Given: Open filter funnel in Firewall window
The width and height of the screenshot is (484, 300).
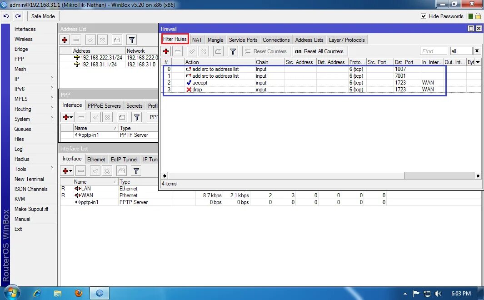Looking at the screenshot, I should pos(233,51).
